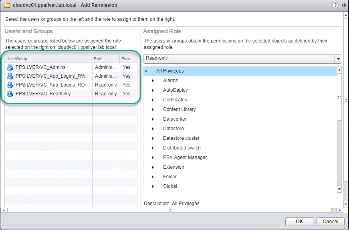
Task: Click the privileges list scroll down arrow
Action: tap(339, 189)
